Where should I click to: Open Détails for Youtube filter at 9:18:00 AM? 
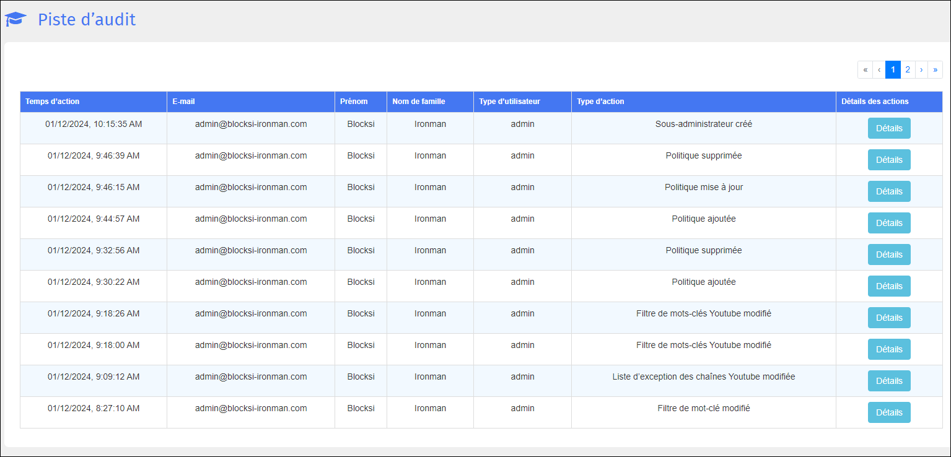point(889,349)
